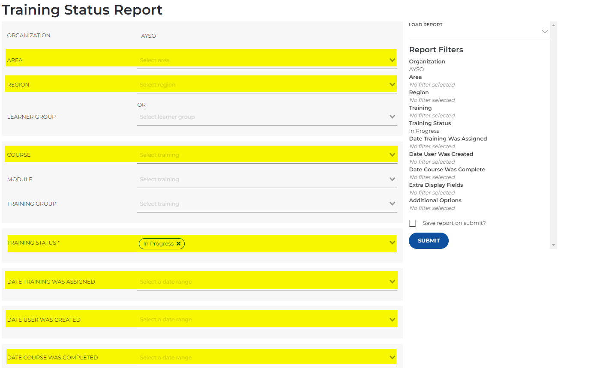The image size is (591, 368).
Task: Click the Training Group chevron arrow
Action: click(x=392, y=204)
